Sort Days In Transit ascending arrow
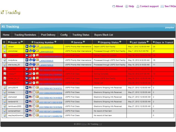Viewport: 176px width, 132px height. (x=154, y=42)
